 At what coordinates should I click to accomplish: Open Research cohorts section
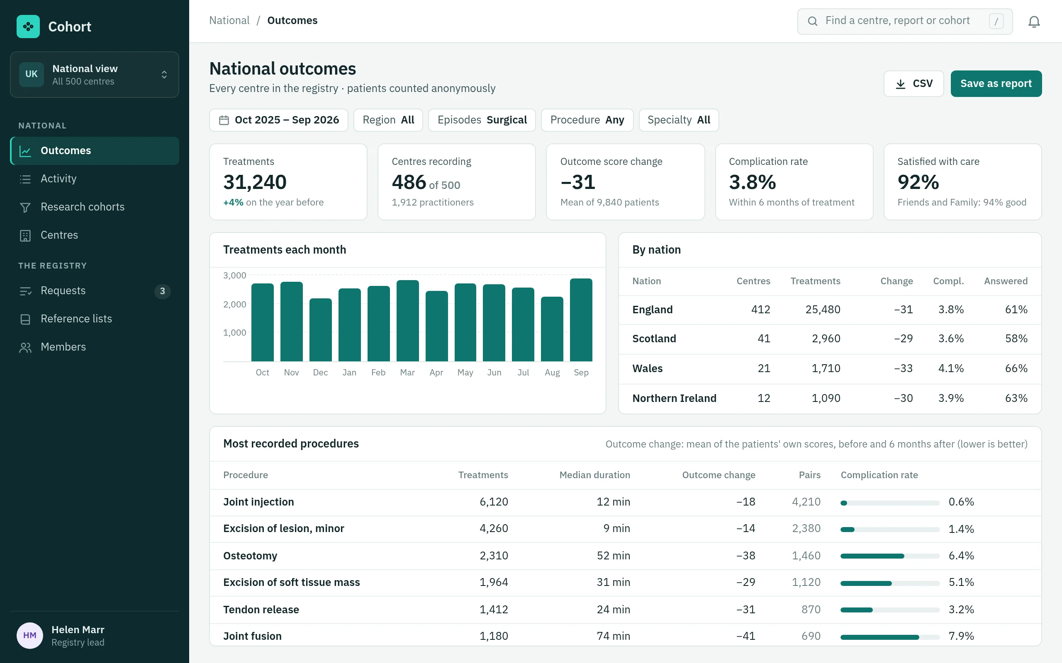(x=94, y=207)
